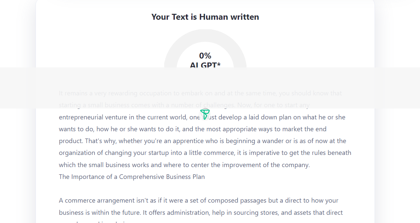The image size is (420, 223).
Task: Click the line beginning 'organization of changing your startup'
Action: 205,153
